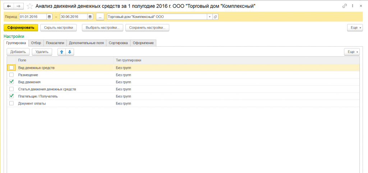This screenshot has width=368, height=173.
Task: Click the back navigation arrow
Action: click(x=9, y=6)
